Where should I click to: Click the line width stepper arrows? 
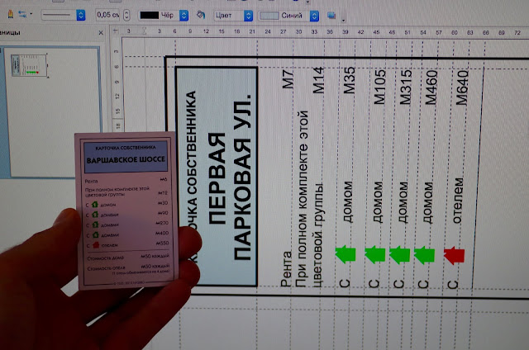(x=126, y=15)
